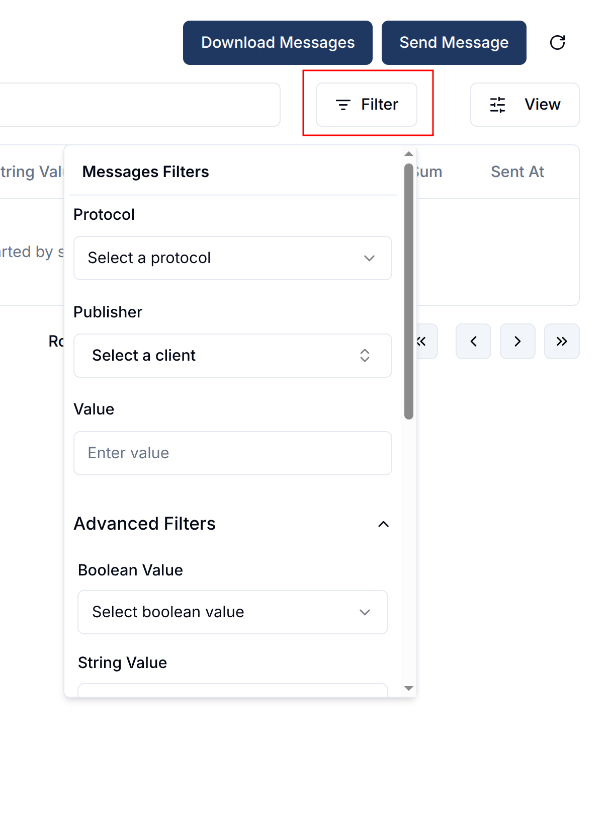Open the Select boolean value dropdown
Viewport: 609px width, 833px height.
232,612
